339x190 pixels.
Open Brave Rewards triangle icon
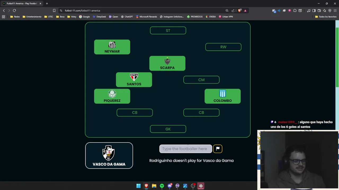coord(245,11)
